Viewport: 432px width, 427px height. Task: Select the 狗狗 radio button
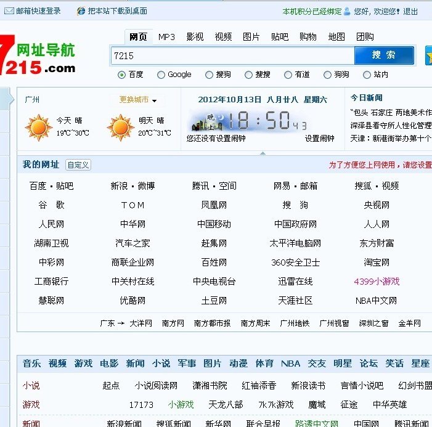pyautogui.click(x=327, y=75)
